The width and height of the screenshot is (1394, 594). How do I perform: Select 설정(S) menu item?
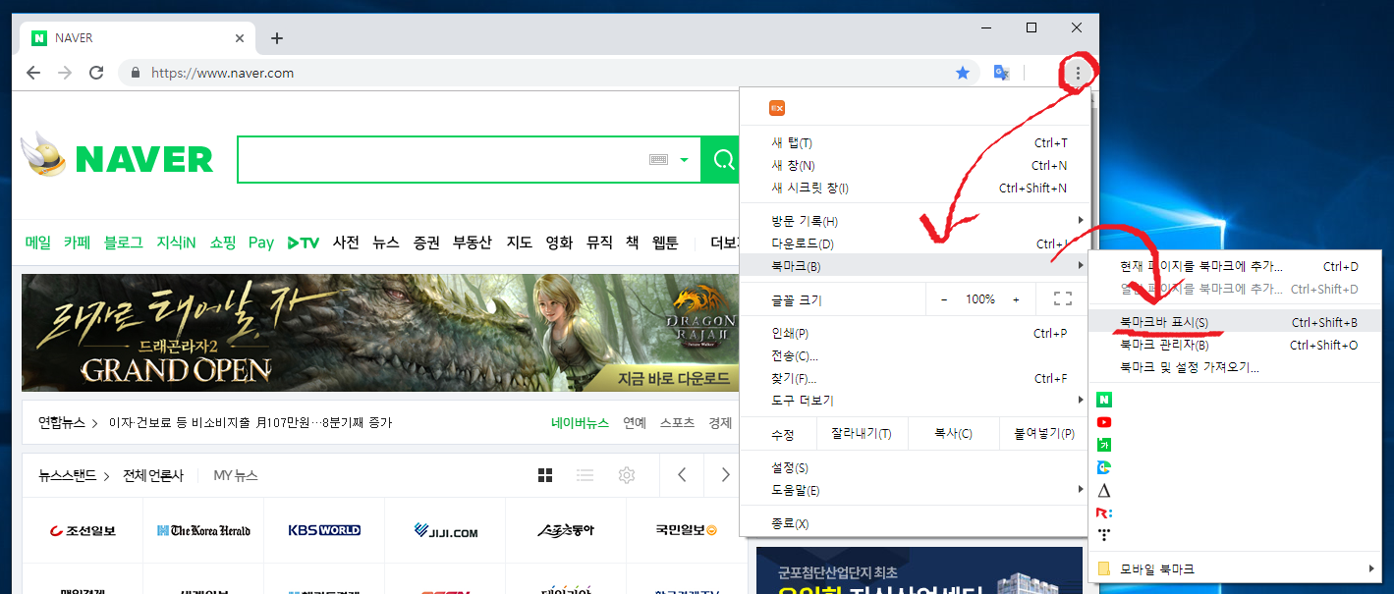[x=915, y=467]
